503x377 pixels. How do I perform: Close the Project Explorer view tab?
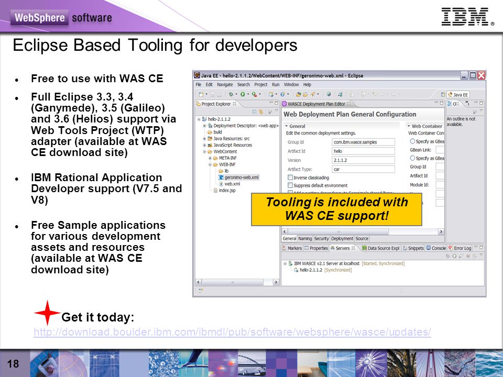[x=235, y=104]
